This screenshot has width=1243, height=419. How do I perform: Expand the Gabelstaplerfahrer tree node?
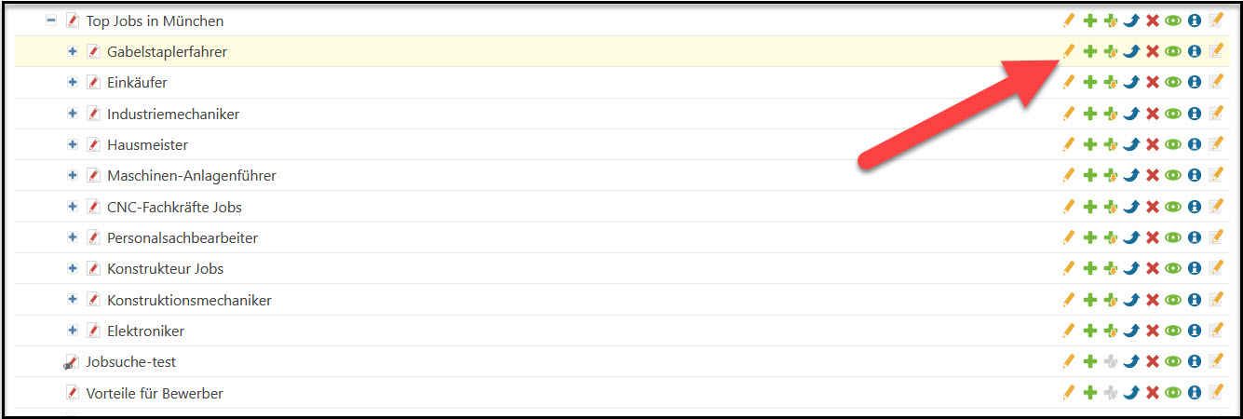point(73,51)
